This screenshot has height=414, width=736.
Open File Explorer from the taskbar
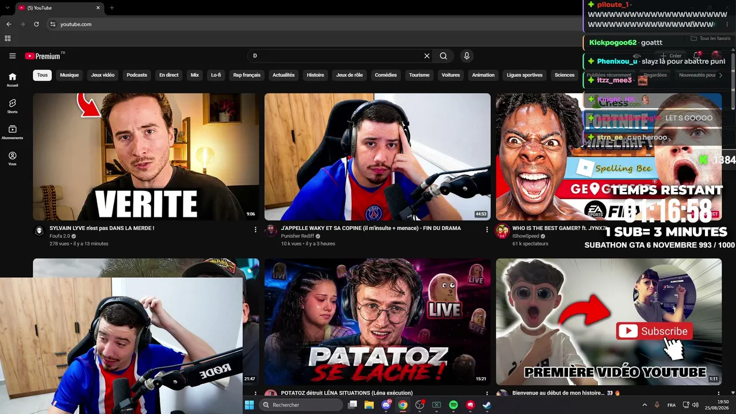point(369,405)
